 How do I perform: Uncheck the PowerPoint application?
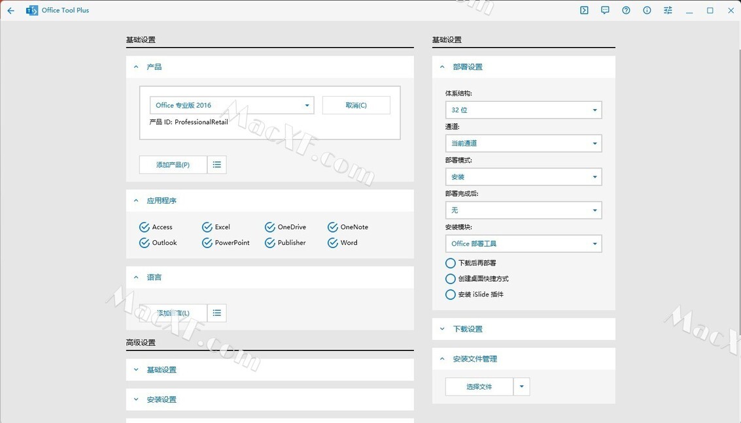[x=207, y=243]
